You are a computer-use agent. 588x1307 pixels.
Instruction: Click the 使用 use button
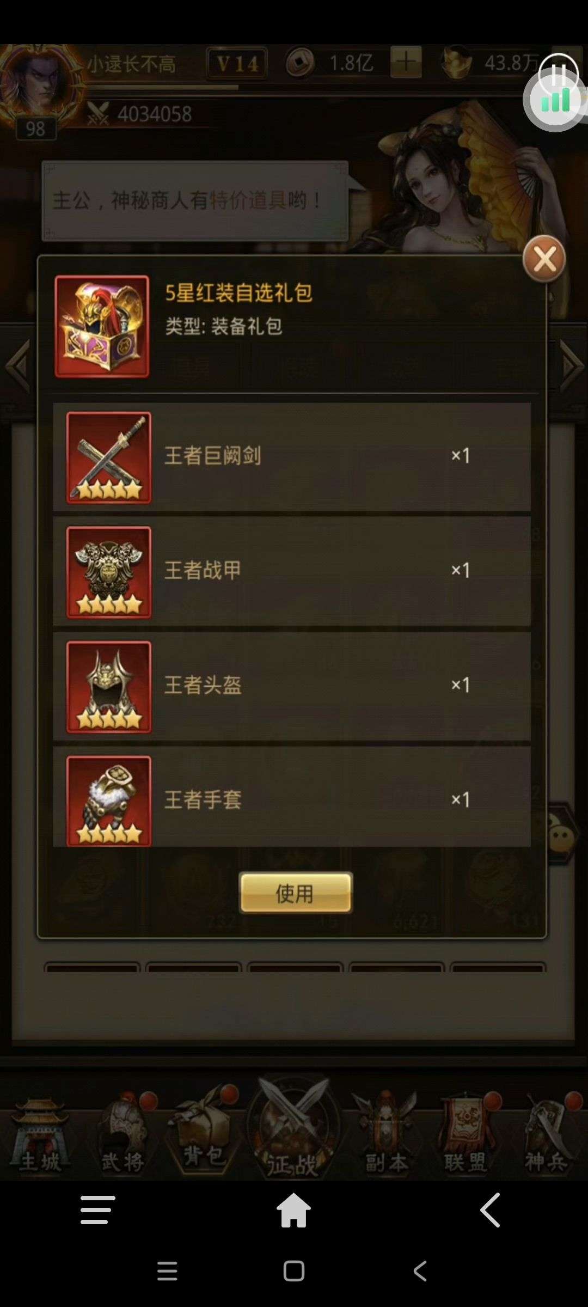pos(296,893)
